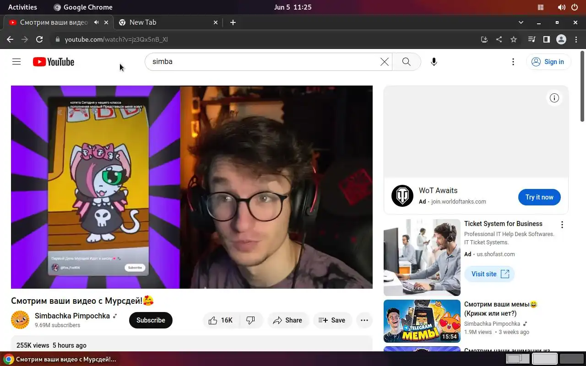Screen dimensions: 586x366
Task: Open ad info circle icon
Action: click(x=554, y=98)
